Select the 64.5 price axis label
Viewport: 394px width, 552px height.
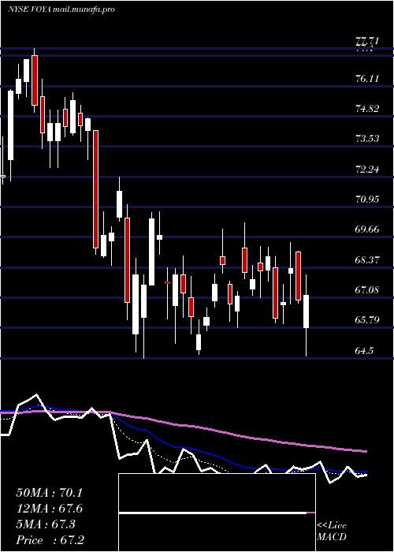pyautogui.click(x=365, y=351)
